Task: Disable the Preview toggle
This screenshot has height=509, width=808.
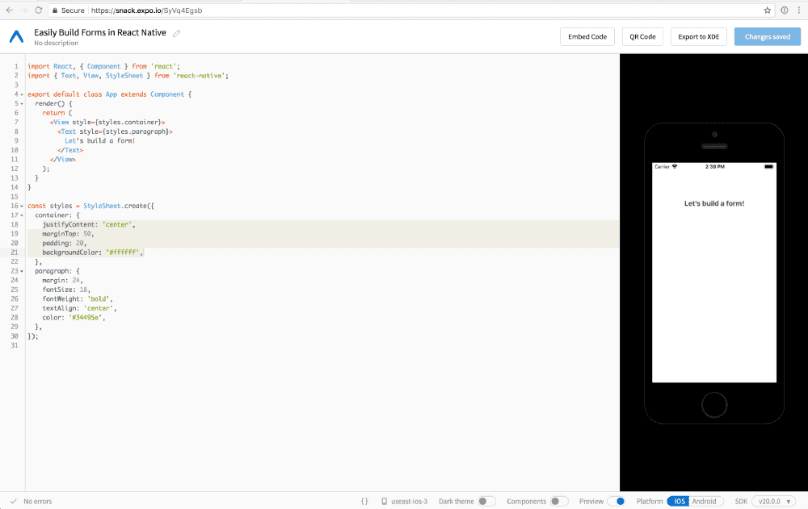Action: tap(617, 501)
